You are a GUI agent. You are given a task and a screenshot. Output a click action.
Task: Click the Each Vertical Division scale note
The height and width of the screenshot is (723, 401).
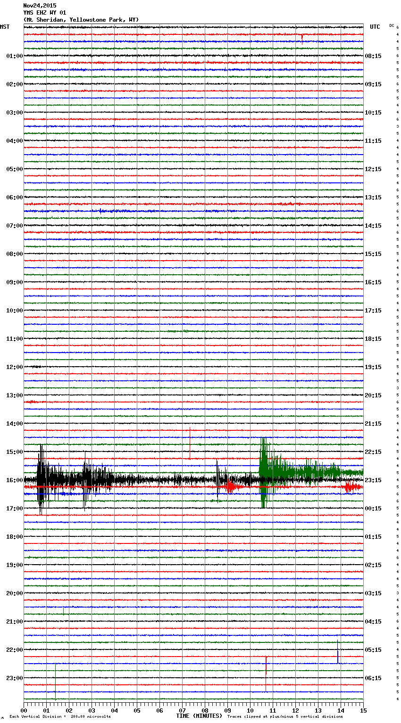point(60,716)
